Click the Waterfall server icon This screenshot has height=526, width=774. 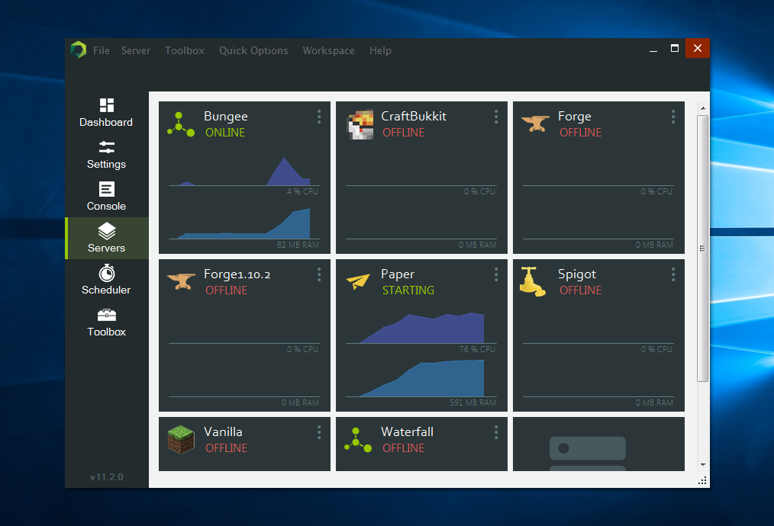tap(357, 440)
